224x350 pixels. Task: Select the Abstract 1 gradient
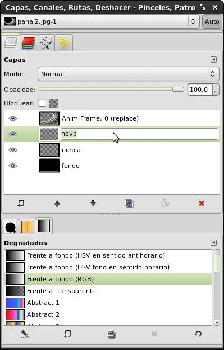click(108, 303)
